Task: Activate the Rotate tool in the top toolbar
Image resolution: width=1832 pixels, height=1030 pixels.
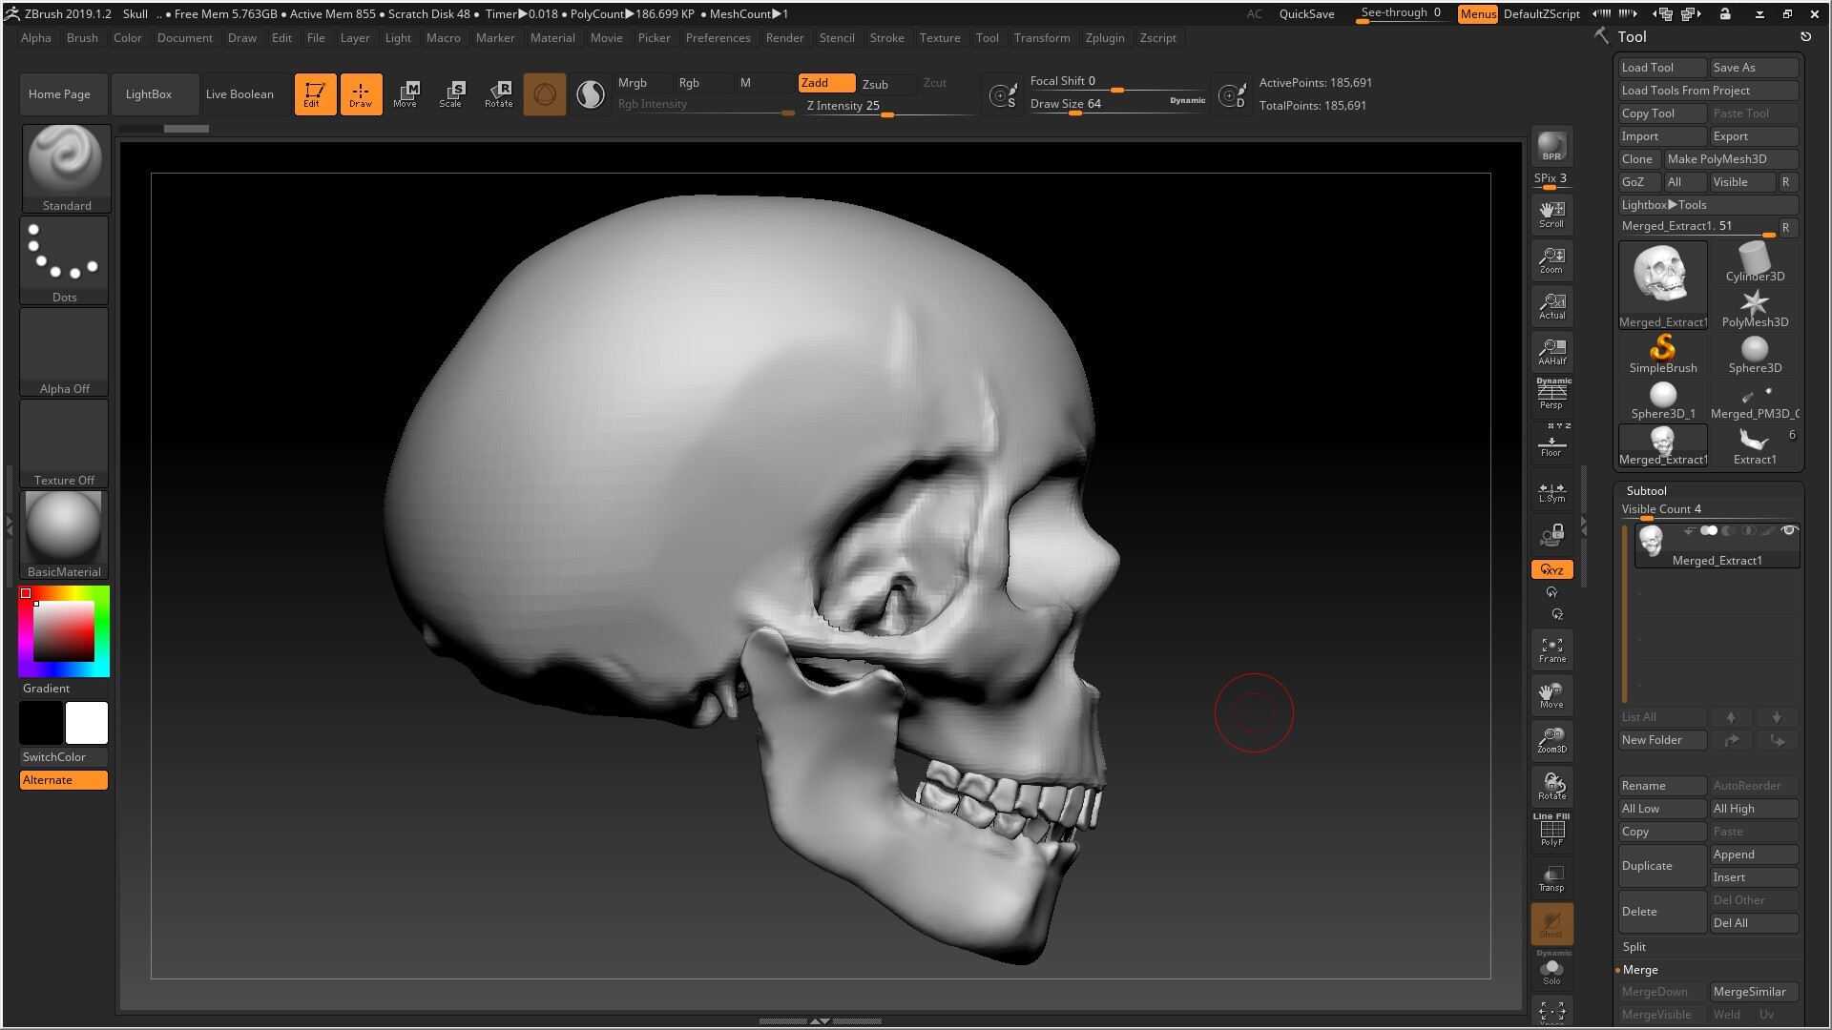Action: 499,93
